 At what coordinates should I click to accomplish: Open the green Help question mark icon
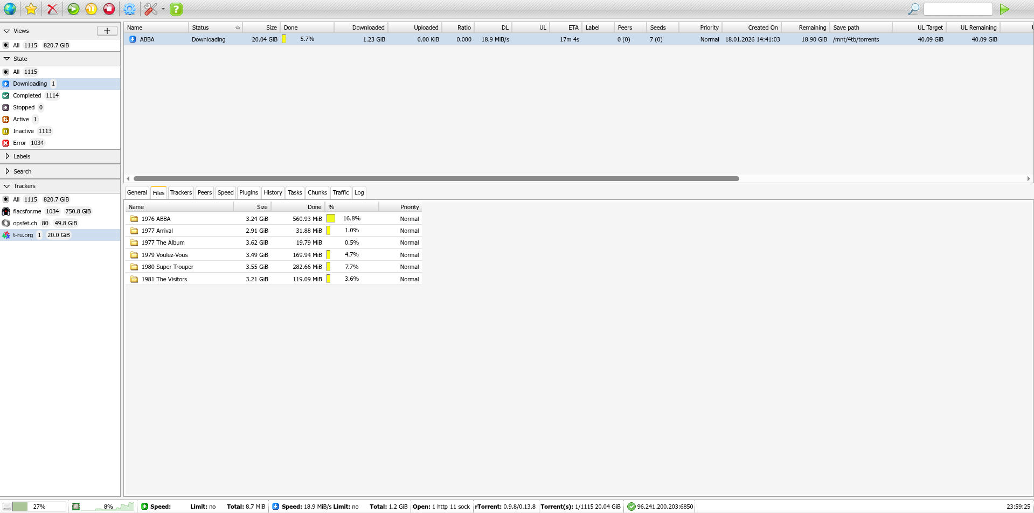tap(176, 9)
